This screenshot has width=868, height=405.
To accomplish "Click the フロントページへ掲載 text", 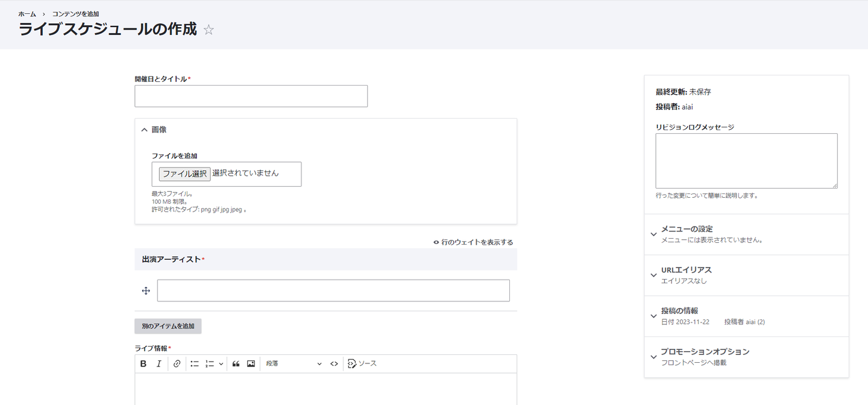I will coord(694,363).
